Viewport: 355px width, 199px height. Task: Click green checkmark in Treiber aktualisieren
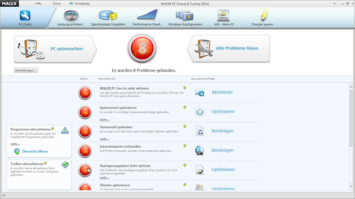tap(65, 165)
